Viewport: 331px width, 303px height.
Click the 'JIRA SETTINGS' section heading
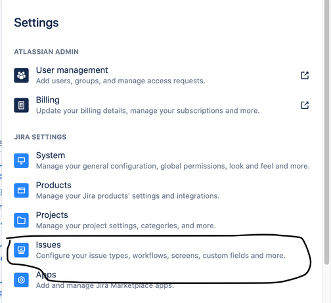(x=40, y=137)
